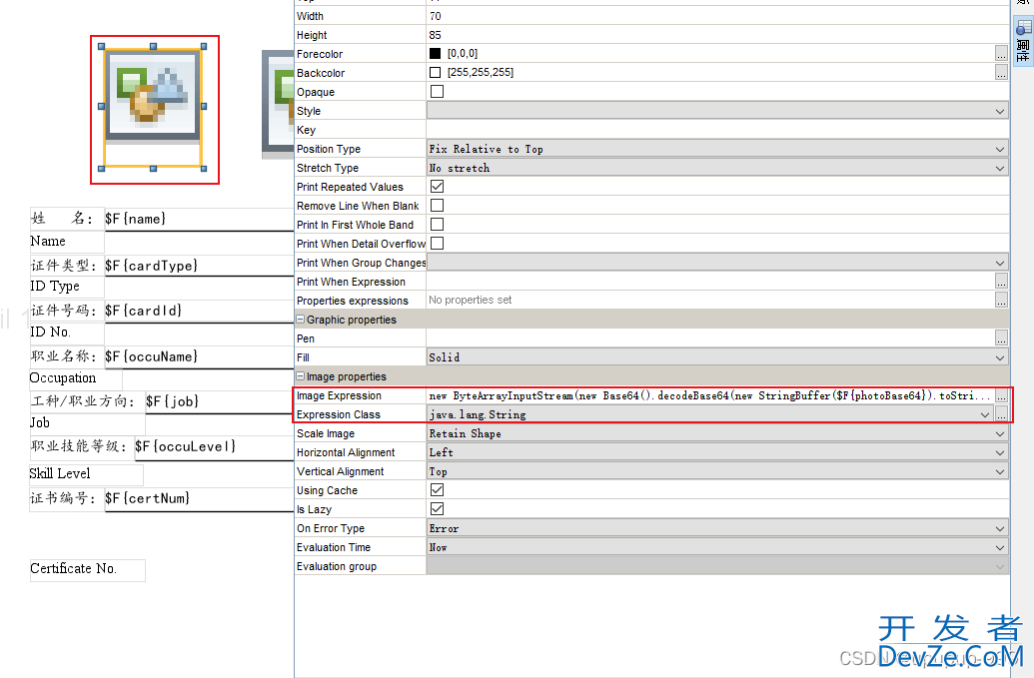Uncheck the Is Lazy checkbox

[437, 508]
